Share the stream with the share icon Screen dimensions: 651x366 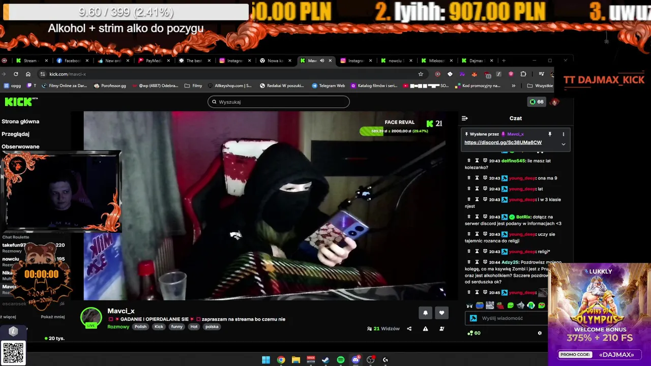coord(409,329)
